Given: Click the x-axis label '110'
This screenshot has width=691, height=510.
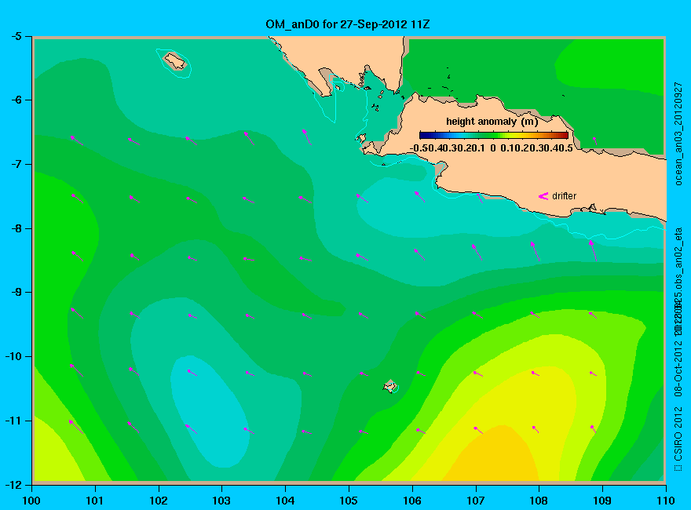Looking at the screenshot, I should click(666, 501).
